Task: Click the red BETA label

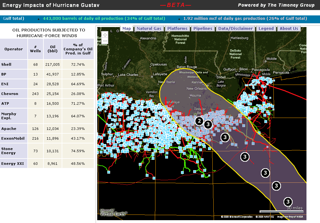Action: 176,5
